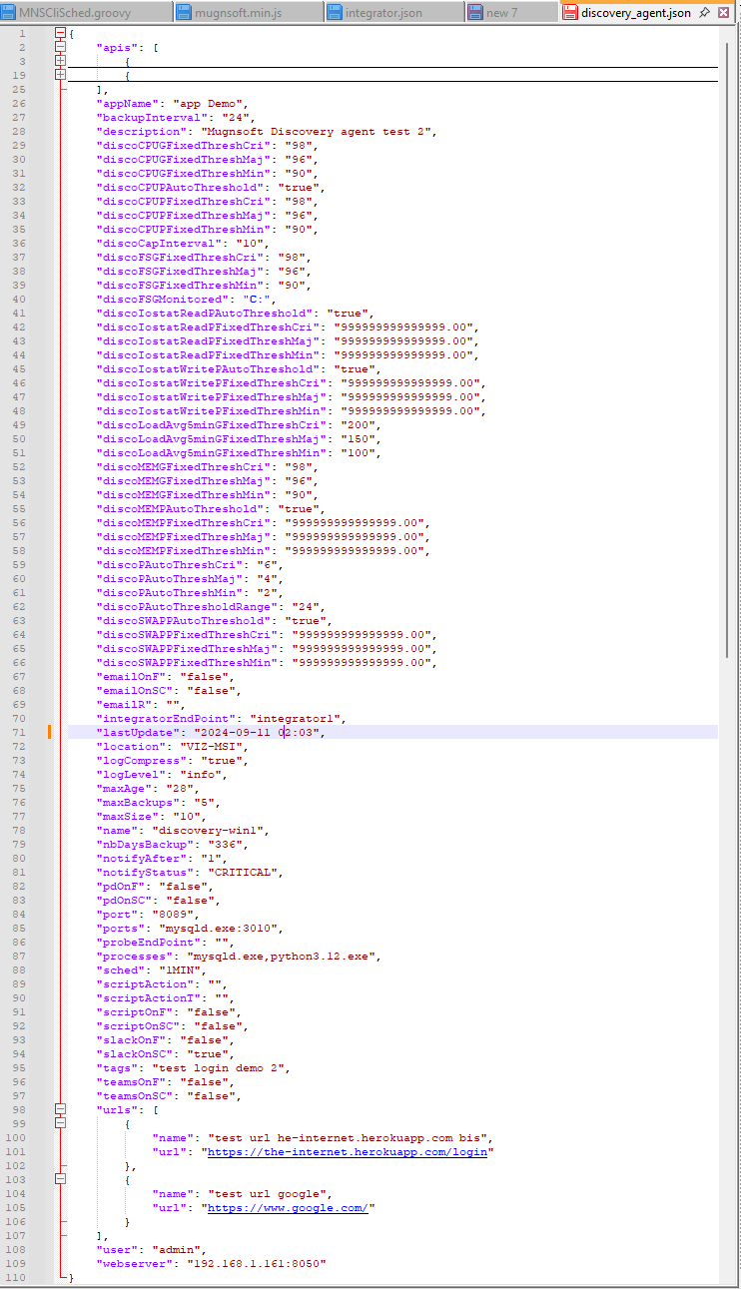Screen dimensions: 741x1289
Task: Click the "processes" line with python3.12.exe
Action: pyautogui.click(x=239, y=956)
